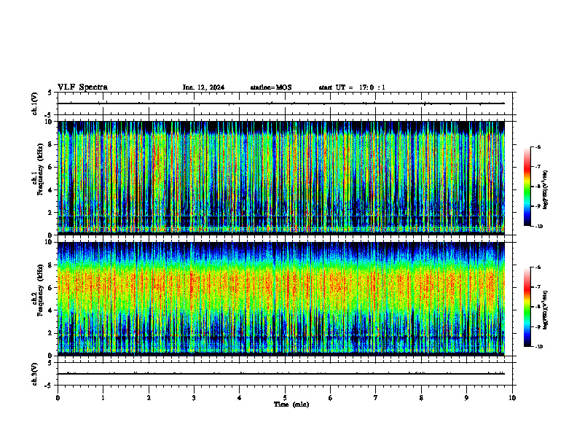Viewport: 577px width, 446px height.
Task: Click "-6" label on ch.2 color bar
Action: click(538, 267)
